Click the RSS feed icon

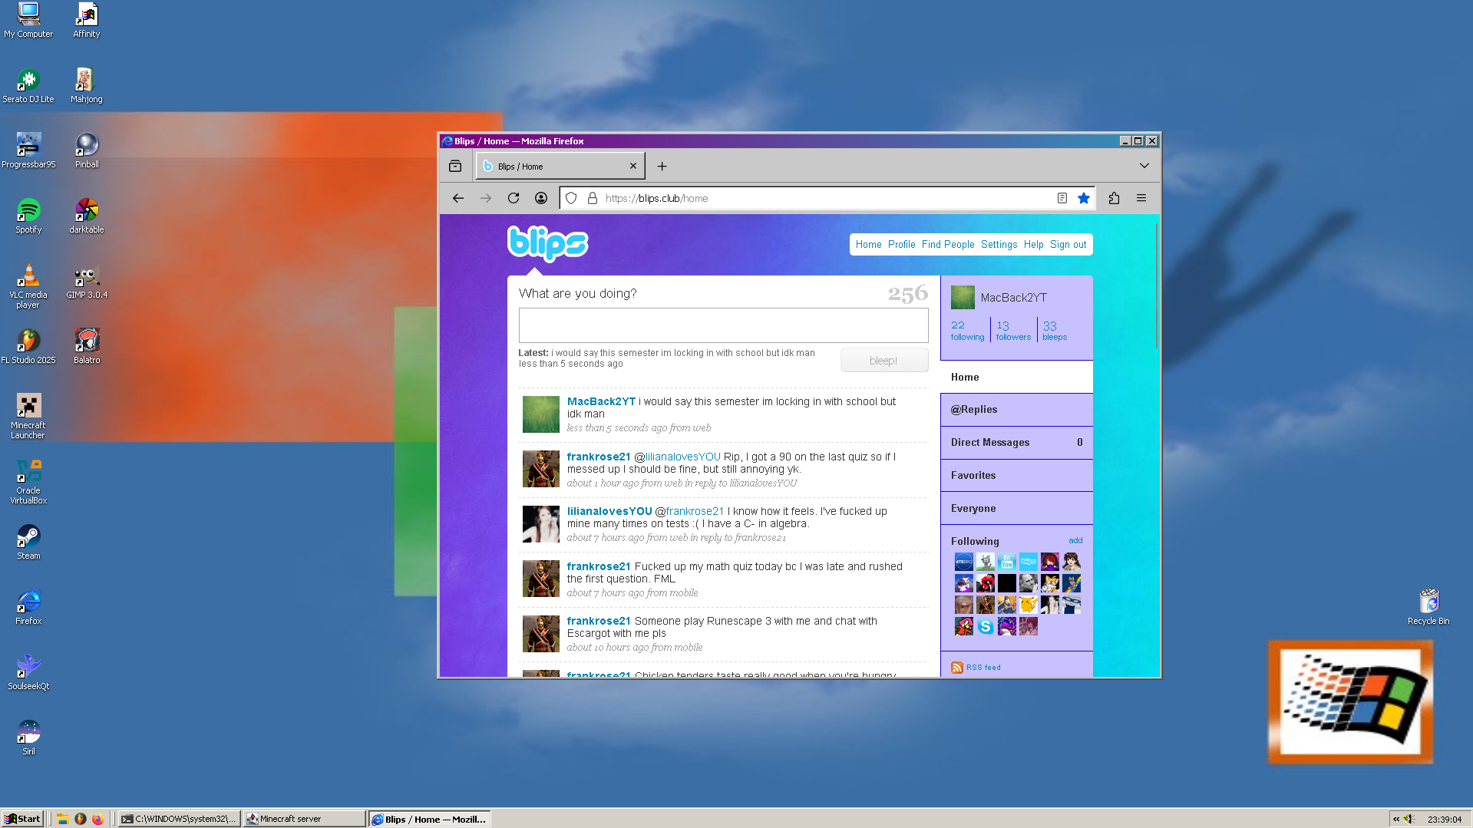point(956,668)
